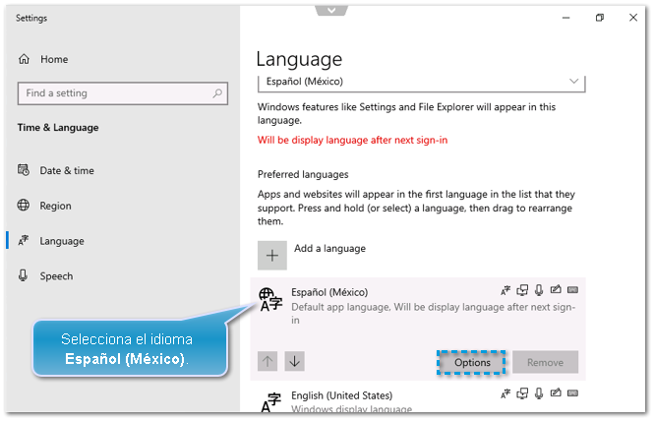Click the Español (México) globe language icon
This screenshot has width=654, height=421.
pos(270,300)
